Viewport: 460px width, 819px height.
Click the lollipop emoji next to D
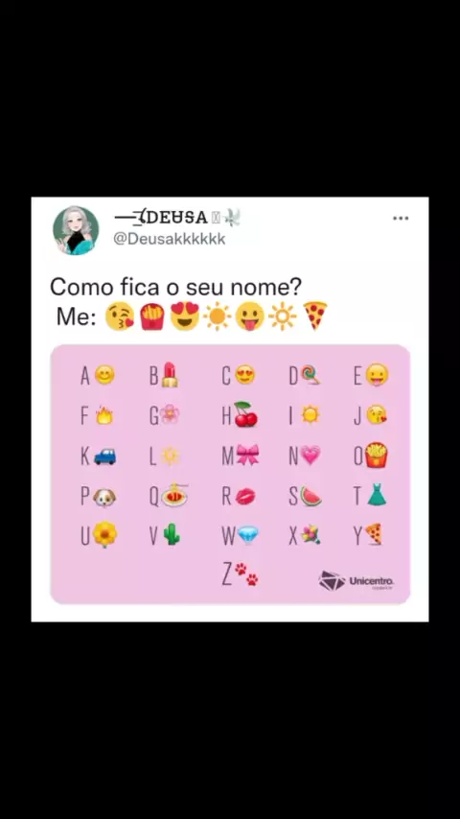coord(311,375)
